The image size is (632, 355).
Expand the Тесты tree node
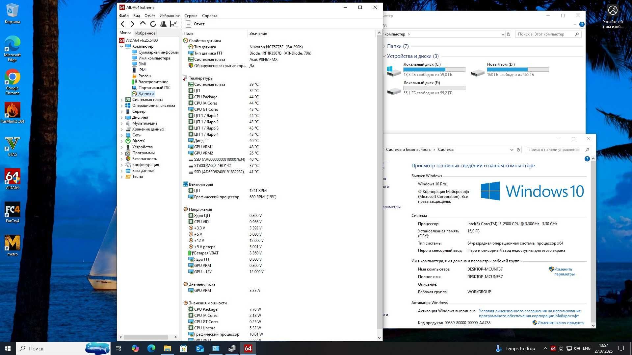121,177
